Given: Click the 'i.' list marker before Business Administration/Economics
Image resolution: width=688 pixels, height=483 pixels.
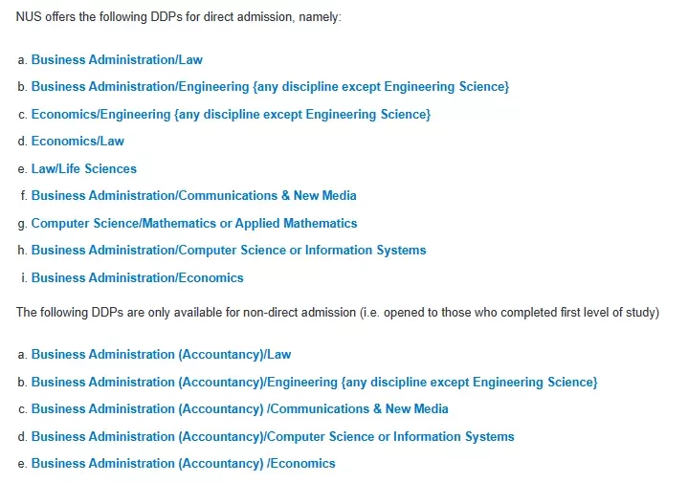Looking at the screenshot, I should pyautogui.click(x=24, y=278).
